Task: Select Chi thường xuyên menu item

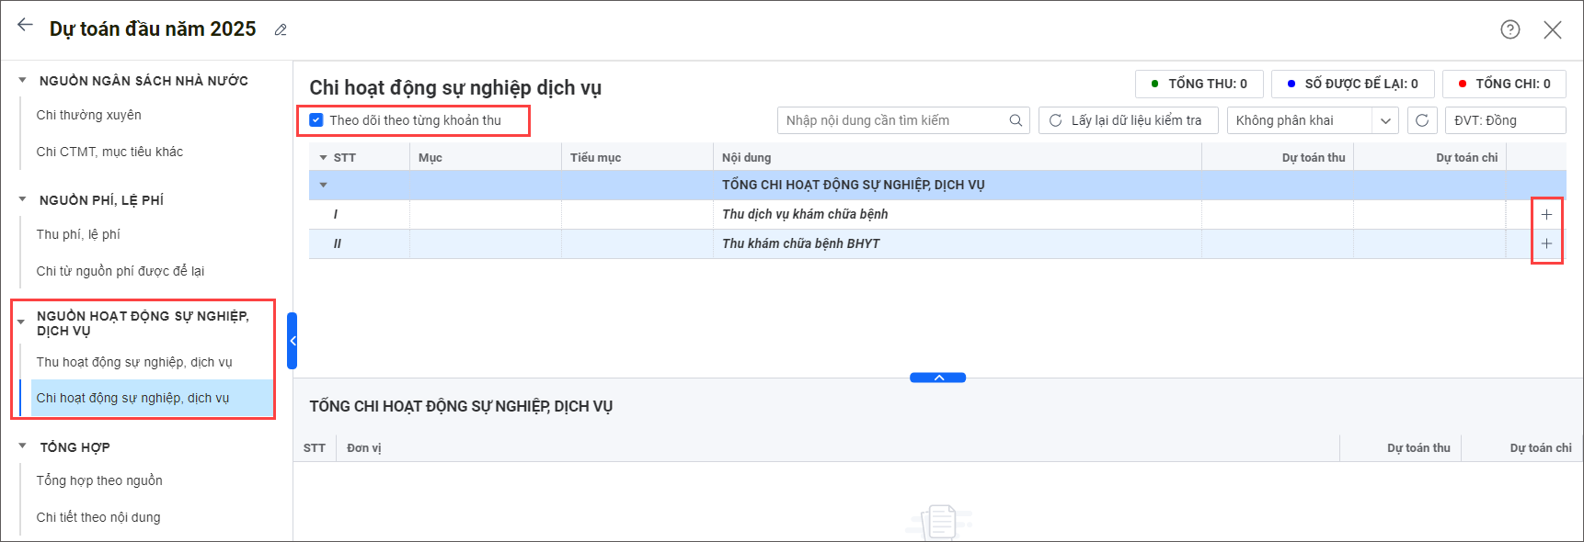Action: click(89, 115)
